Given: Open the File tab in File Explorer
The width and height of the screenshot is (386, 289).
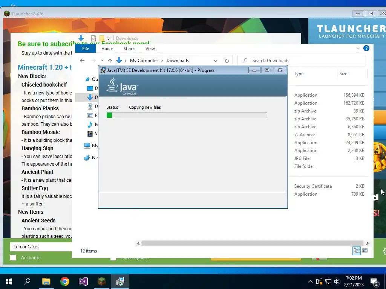Looking at the screenshot, I should click(86, 49).
